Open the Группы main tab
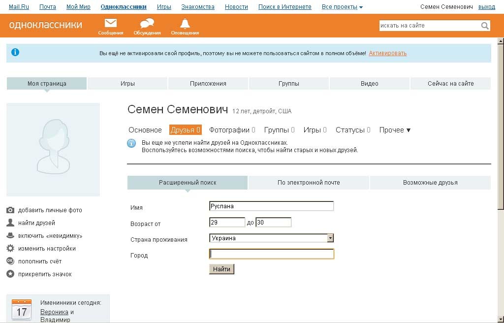The height and width of the screenshot is (323, 504). 288,84
